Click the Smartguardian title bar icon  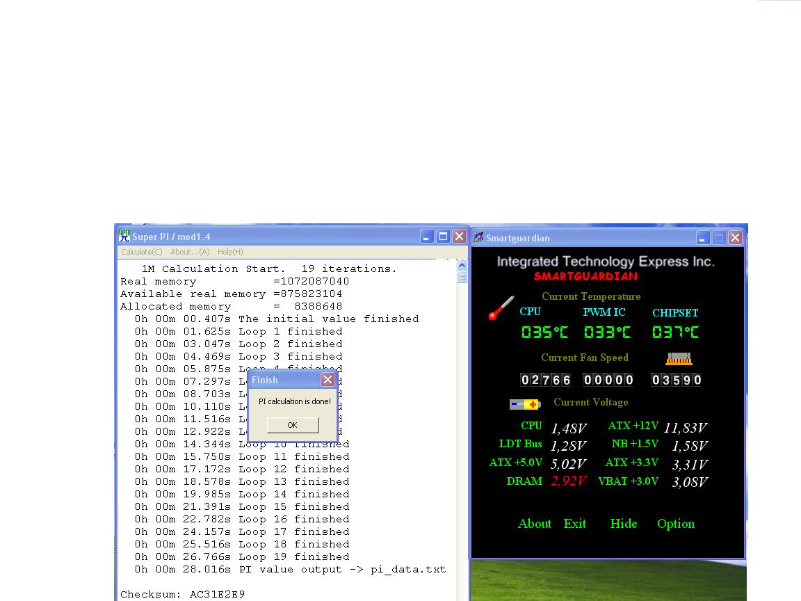coord(478,237)
